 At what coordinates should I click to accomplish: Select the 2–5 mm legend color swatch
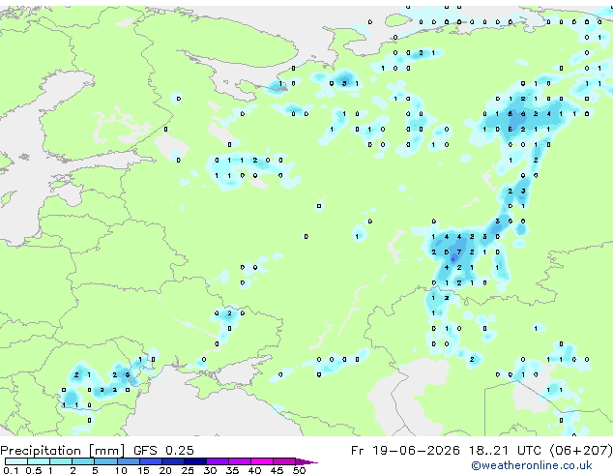click(x=83, y=461)
